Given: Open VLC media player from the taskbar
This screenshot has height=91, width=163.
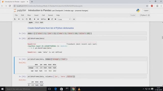Looking at the screenshot, I should click(x=79, y=89).
